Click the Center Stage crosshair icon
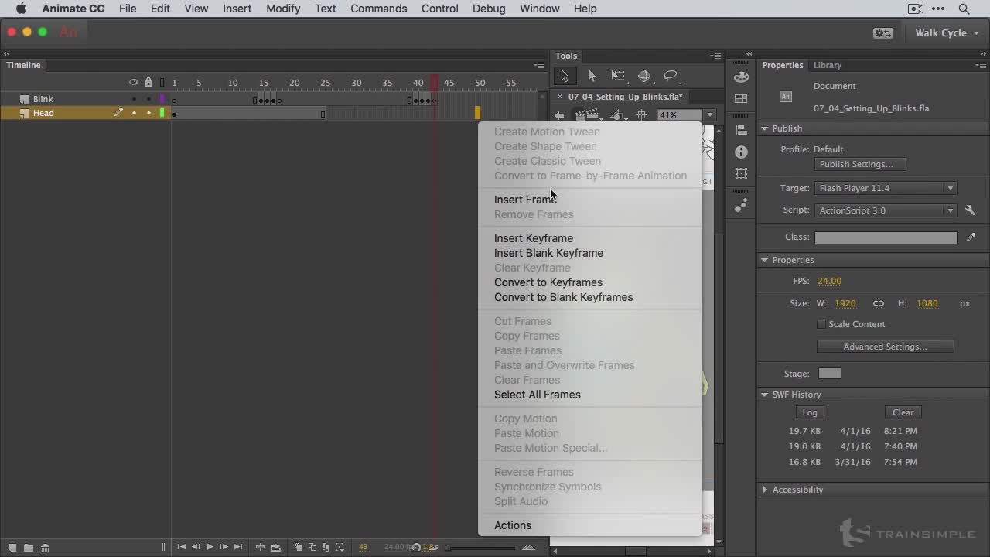Viewport: 990px width, 557px height. coord(641,115)
